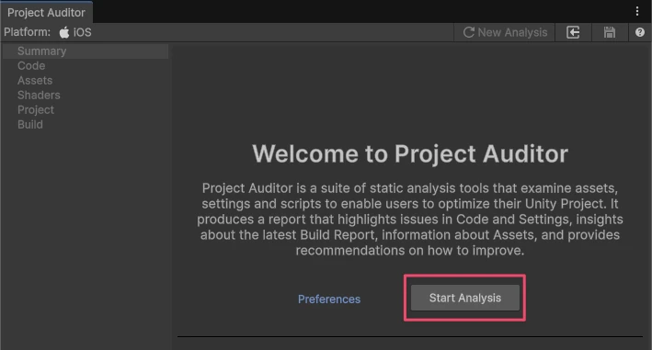Click the New Analysis toolbar button
The width and height of the screenshot is (652, 350).
[505, 32]
